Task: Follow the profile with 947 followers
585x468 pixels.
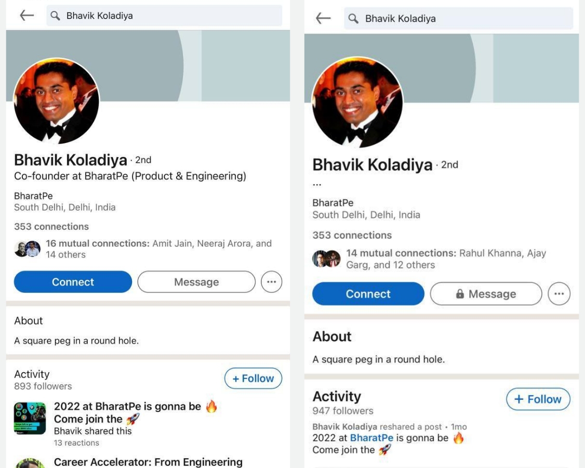Action: coord(538,399)
